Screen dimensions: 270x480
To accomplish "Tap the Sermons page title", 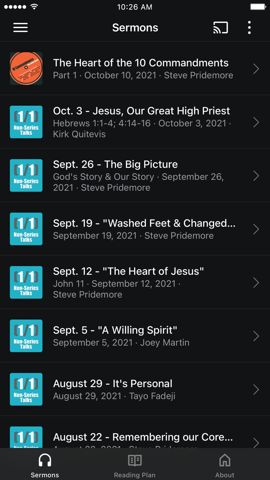I will (x=135, y=28).
